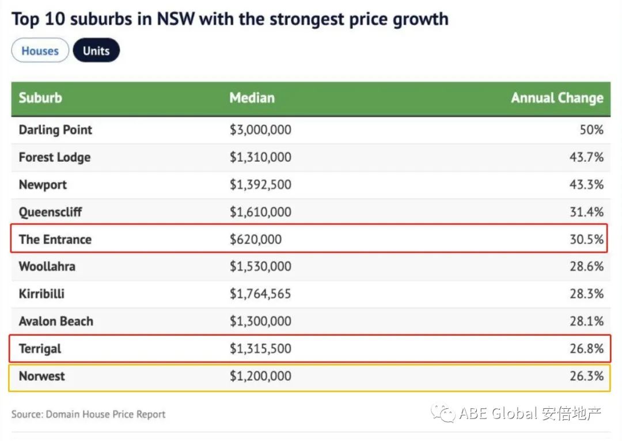Click the ABE Global watermark text
622x441 pixels.
[530, 413]
